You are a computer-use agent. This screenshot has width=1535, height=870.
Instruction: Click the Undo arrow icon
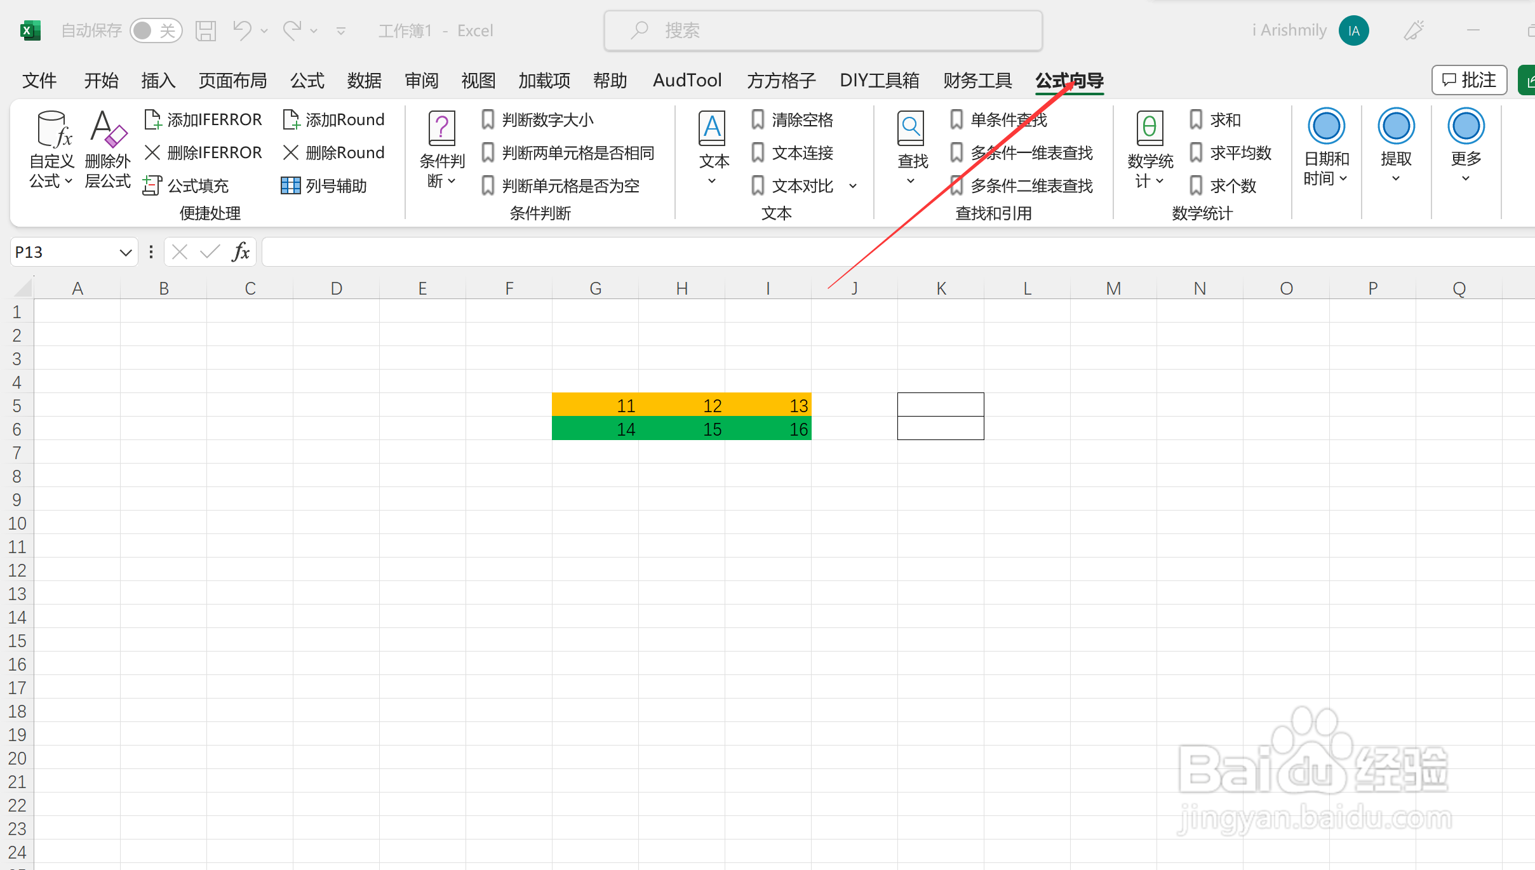242,30
